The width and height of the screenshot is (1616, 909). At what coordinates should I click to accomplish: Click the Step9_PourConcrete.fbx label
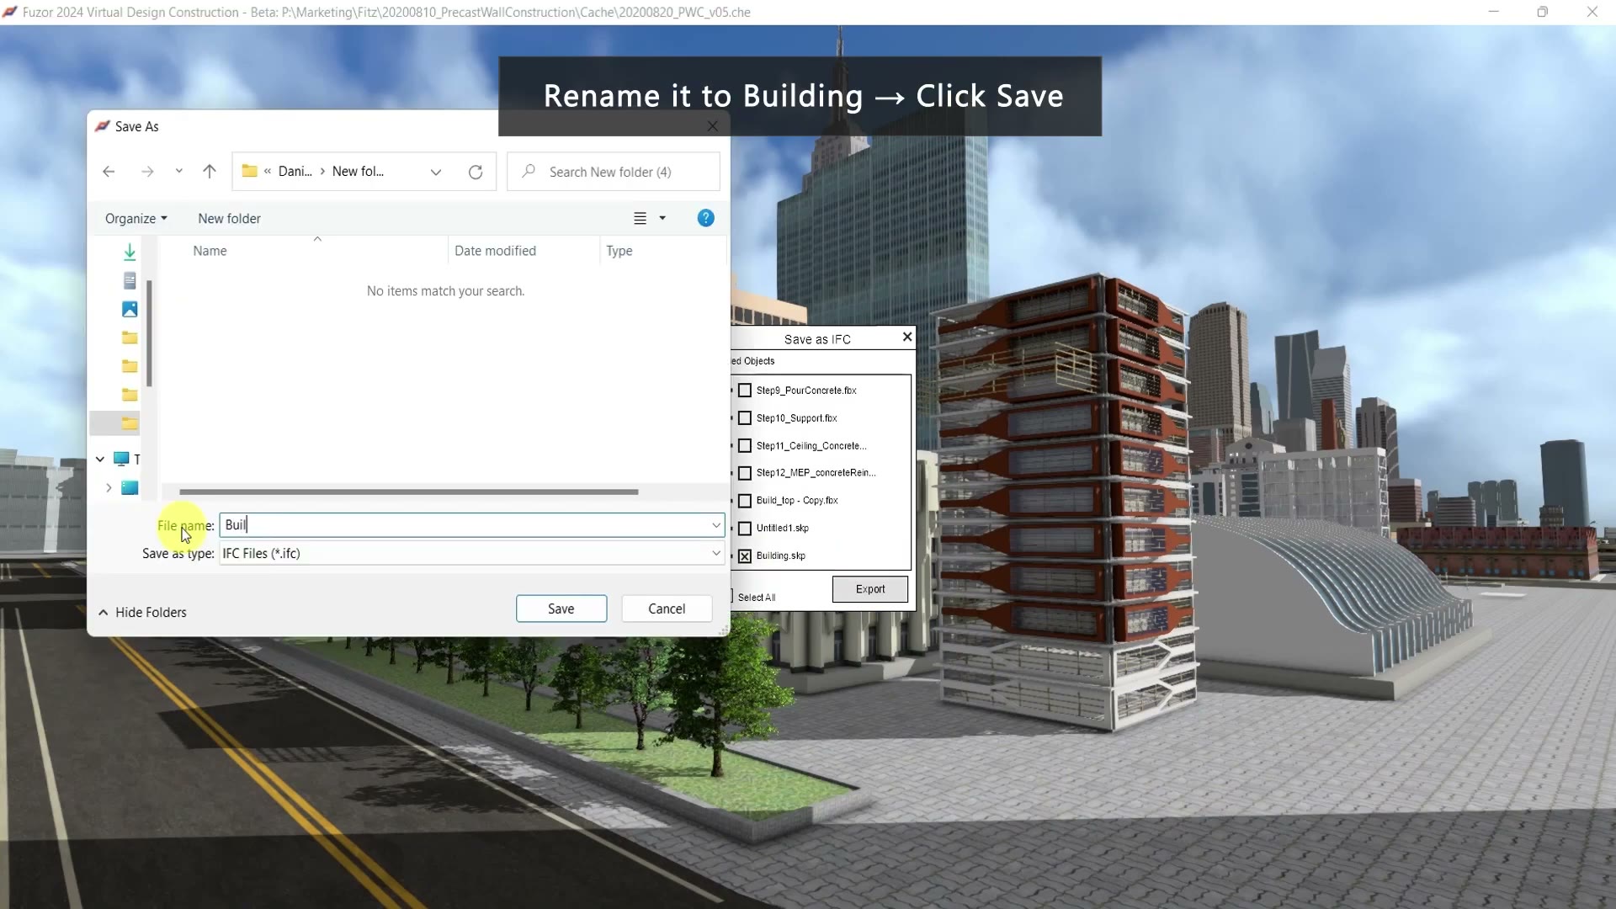pos(806,391)
